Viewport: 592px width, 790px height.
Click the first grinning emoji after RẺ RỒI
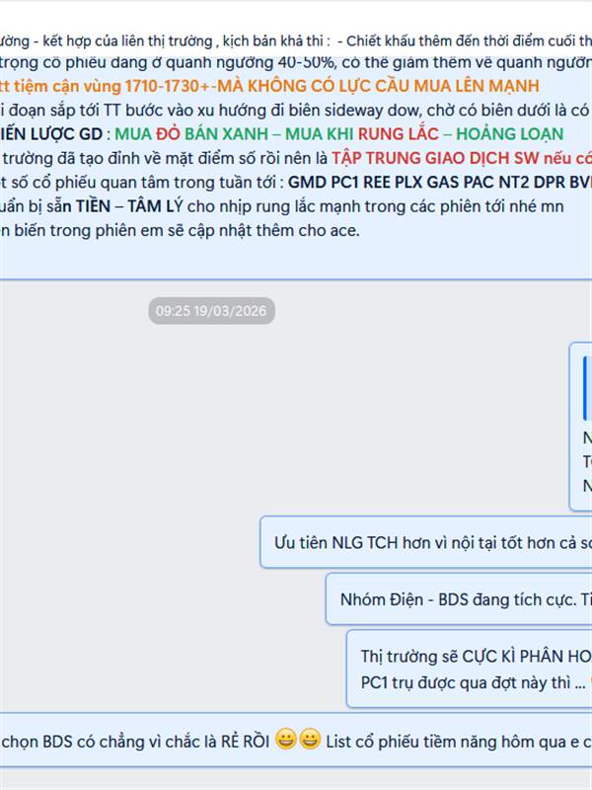[285, 740]
